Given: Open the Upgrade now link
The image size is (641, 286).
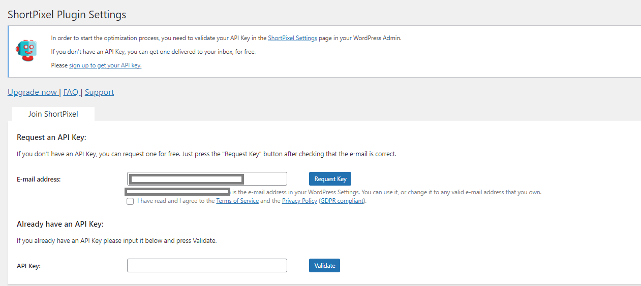Looking at the screenshot, I should coord(33,92).
